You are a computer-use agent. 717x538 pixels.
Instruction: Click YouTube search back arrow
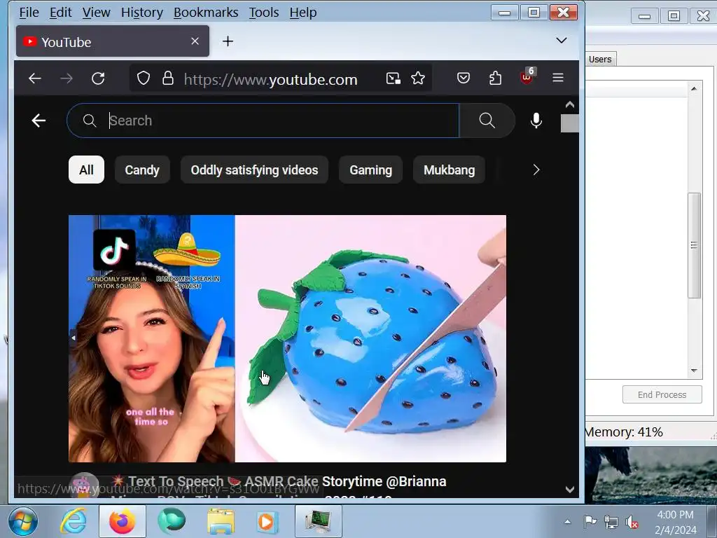[39, 120]
